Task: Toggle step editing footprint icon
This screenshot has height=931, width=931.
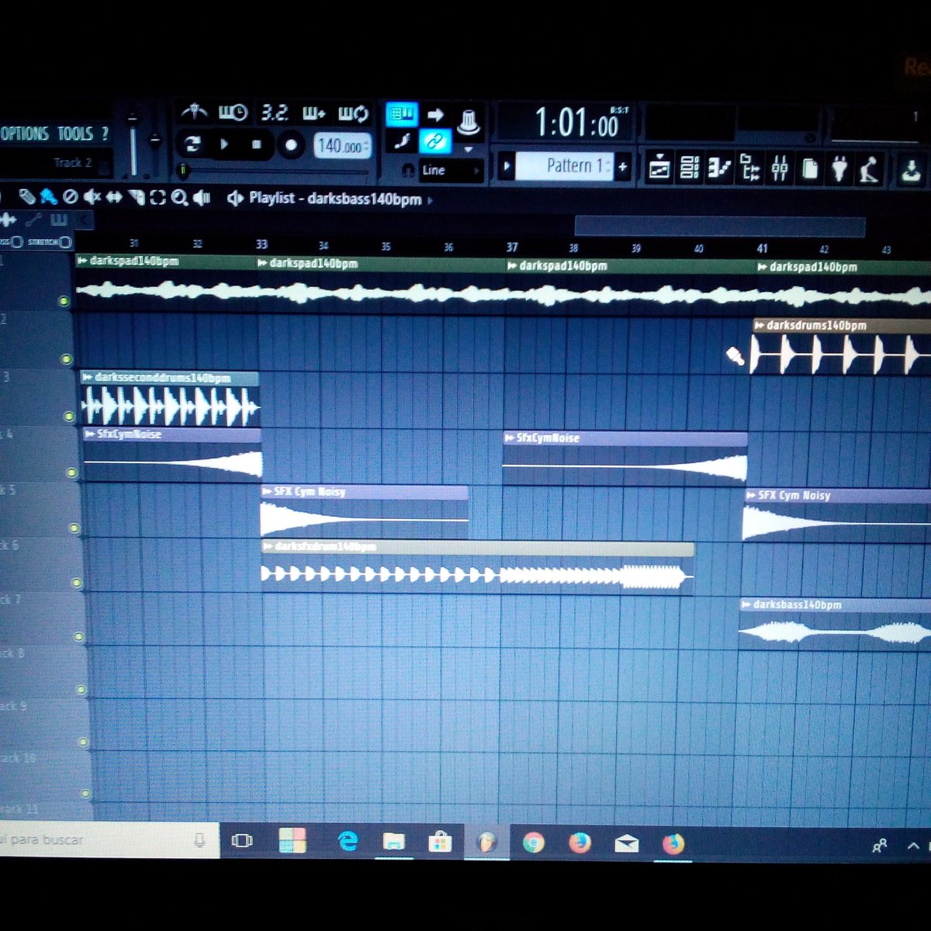Action: [x=402, y=141]
